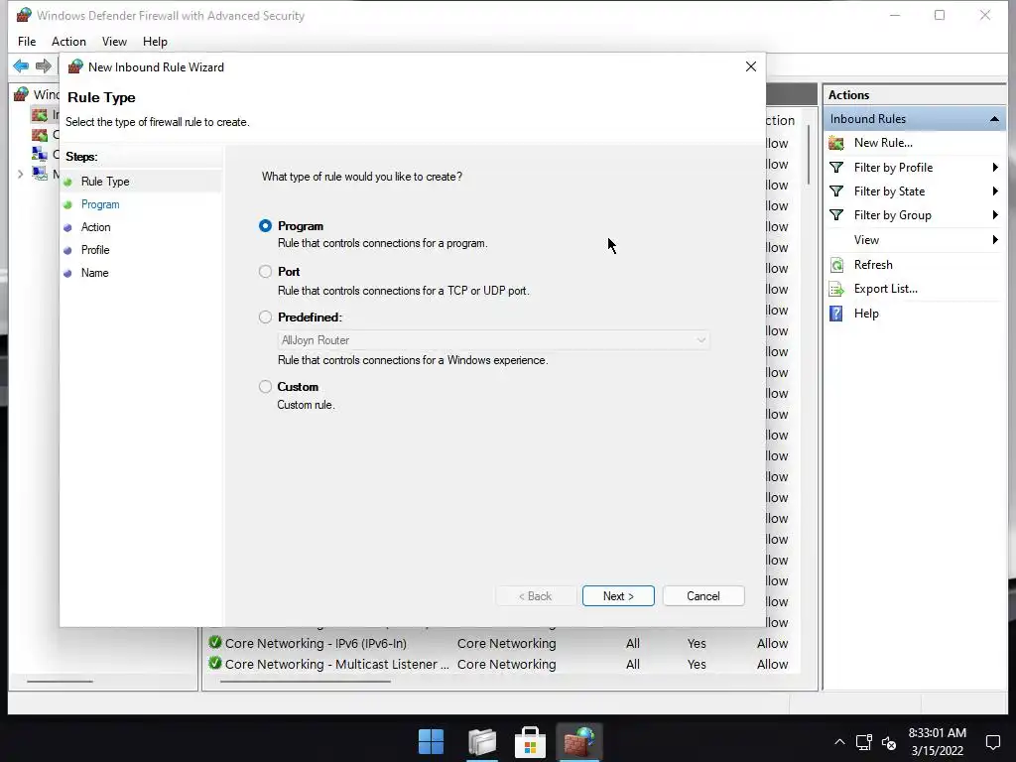Viewport: 1016px width, 762px height.
Task: Click New Rule... in Actions pane
Action: point(883,143)
